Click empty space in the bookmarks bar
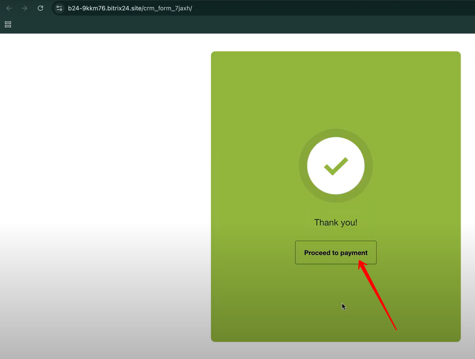475x359 pixels. tap(234, 25)
